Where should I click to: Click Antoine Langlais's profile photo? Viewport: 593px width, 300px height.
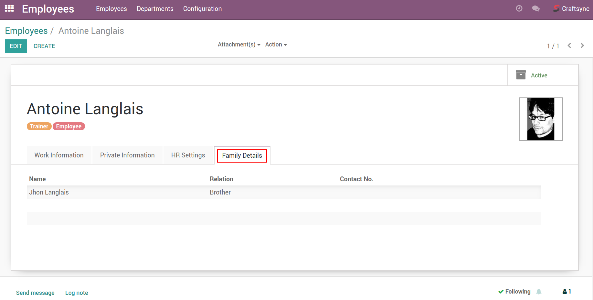point(541,119)
